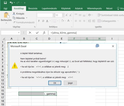Click the Save icon in the title bar
This screenshot has width=124, height=106.
(5, 3)
